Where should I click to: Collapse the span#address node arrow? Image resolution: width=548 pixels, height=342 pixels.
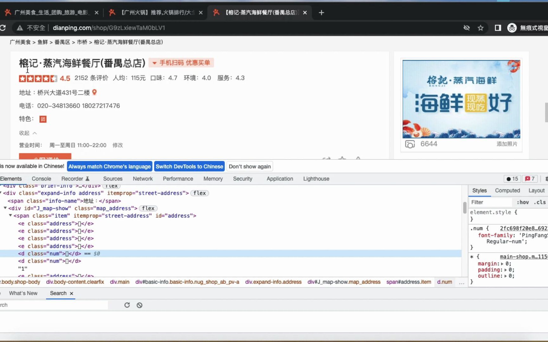click(x=10, y=215)
